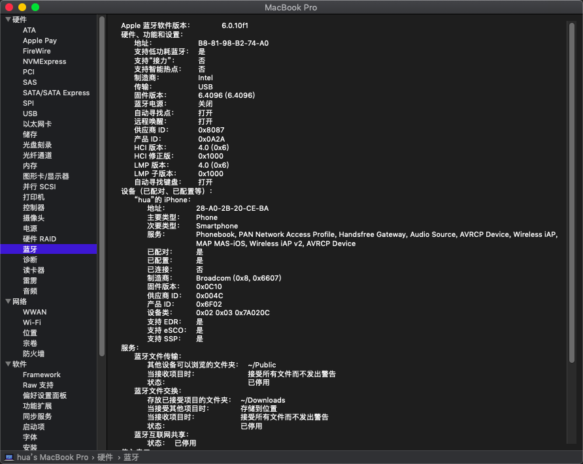Click the firmware value 6.4096 (6.4096)
Image resolution: width=583 pixels, height=464 pixels.
click(x=226, y=95)
